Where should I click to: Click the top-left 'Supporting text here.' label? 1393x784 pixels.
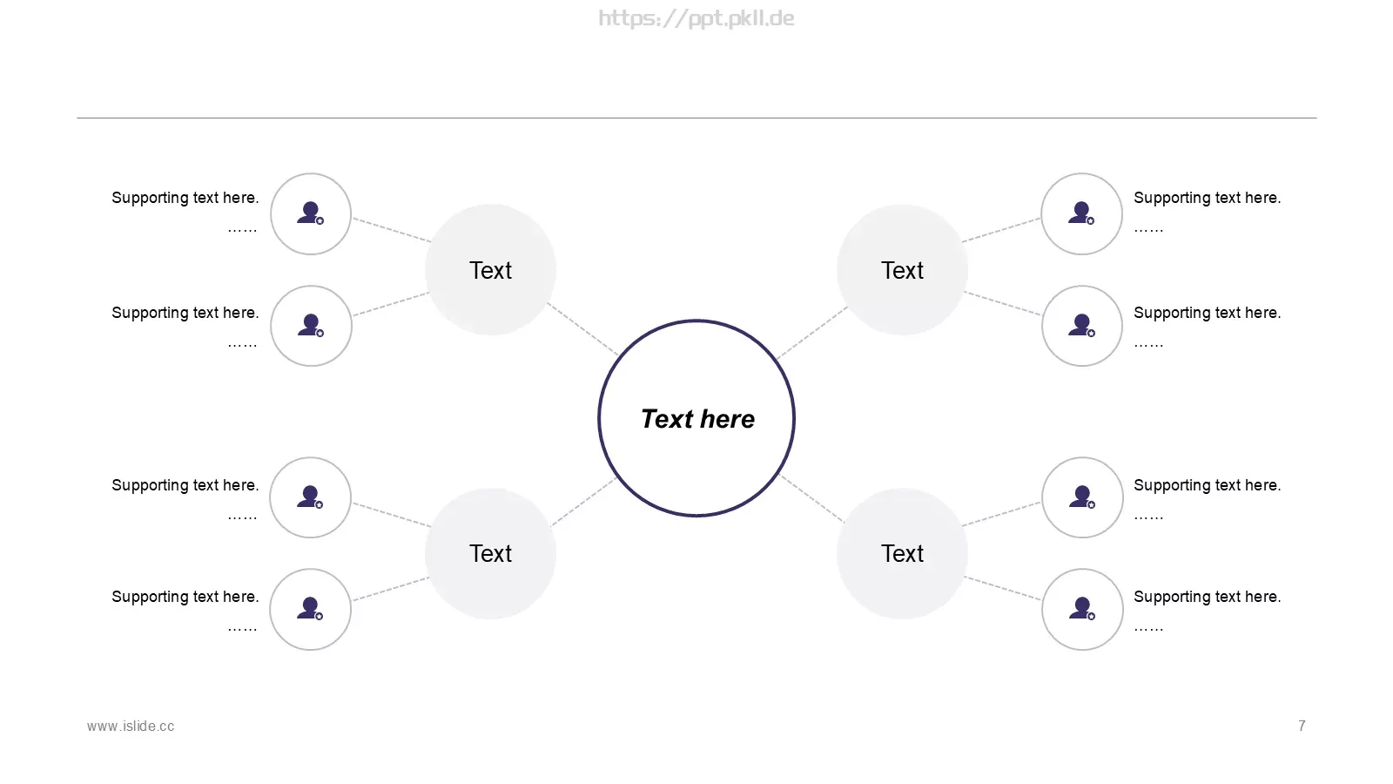[x=185, y=198]
